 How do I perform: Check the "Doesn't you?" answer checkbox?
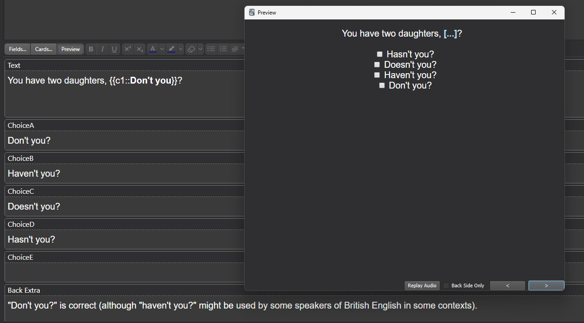(377, 65)
